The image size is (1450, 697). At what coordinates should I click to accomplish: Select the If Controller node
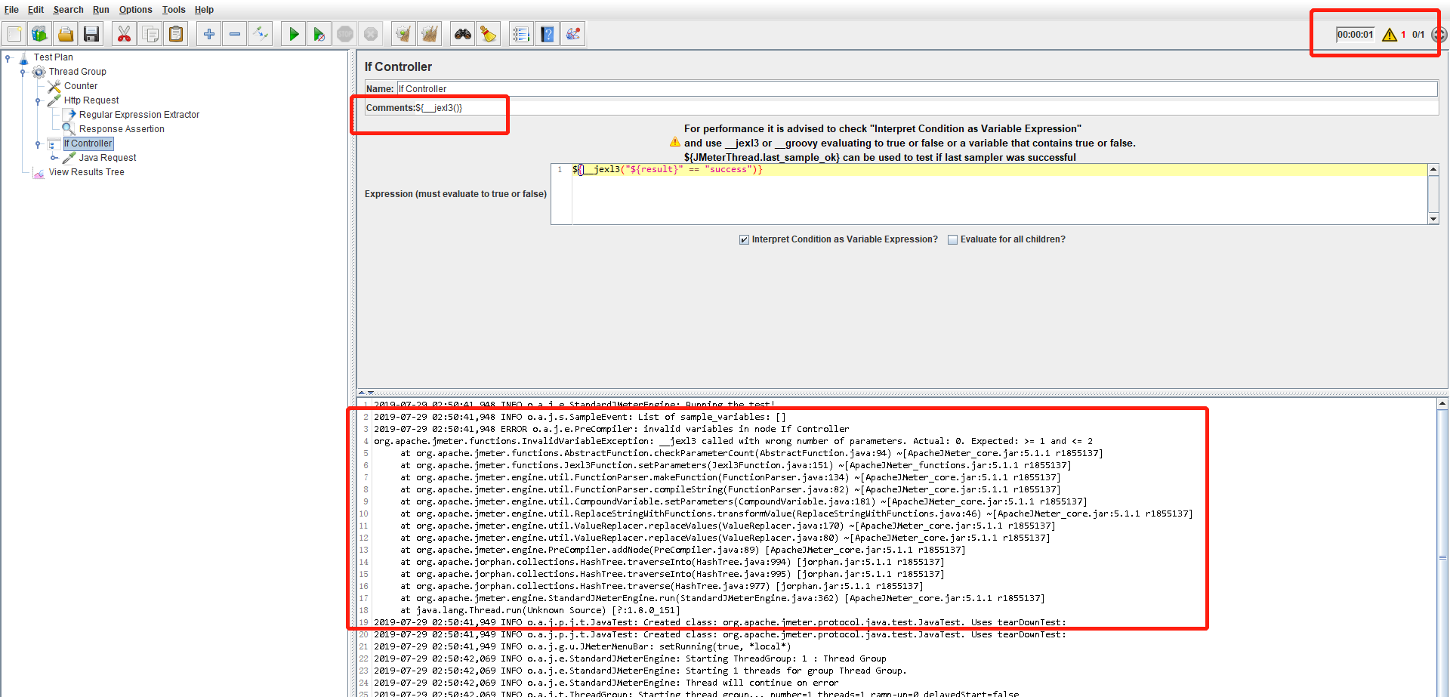coord(88,143)
